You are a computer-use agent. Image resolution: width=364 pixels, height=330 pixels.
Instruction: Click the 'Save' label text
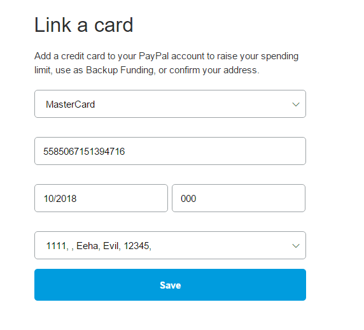point(170,285)
